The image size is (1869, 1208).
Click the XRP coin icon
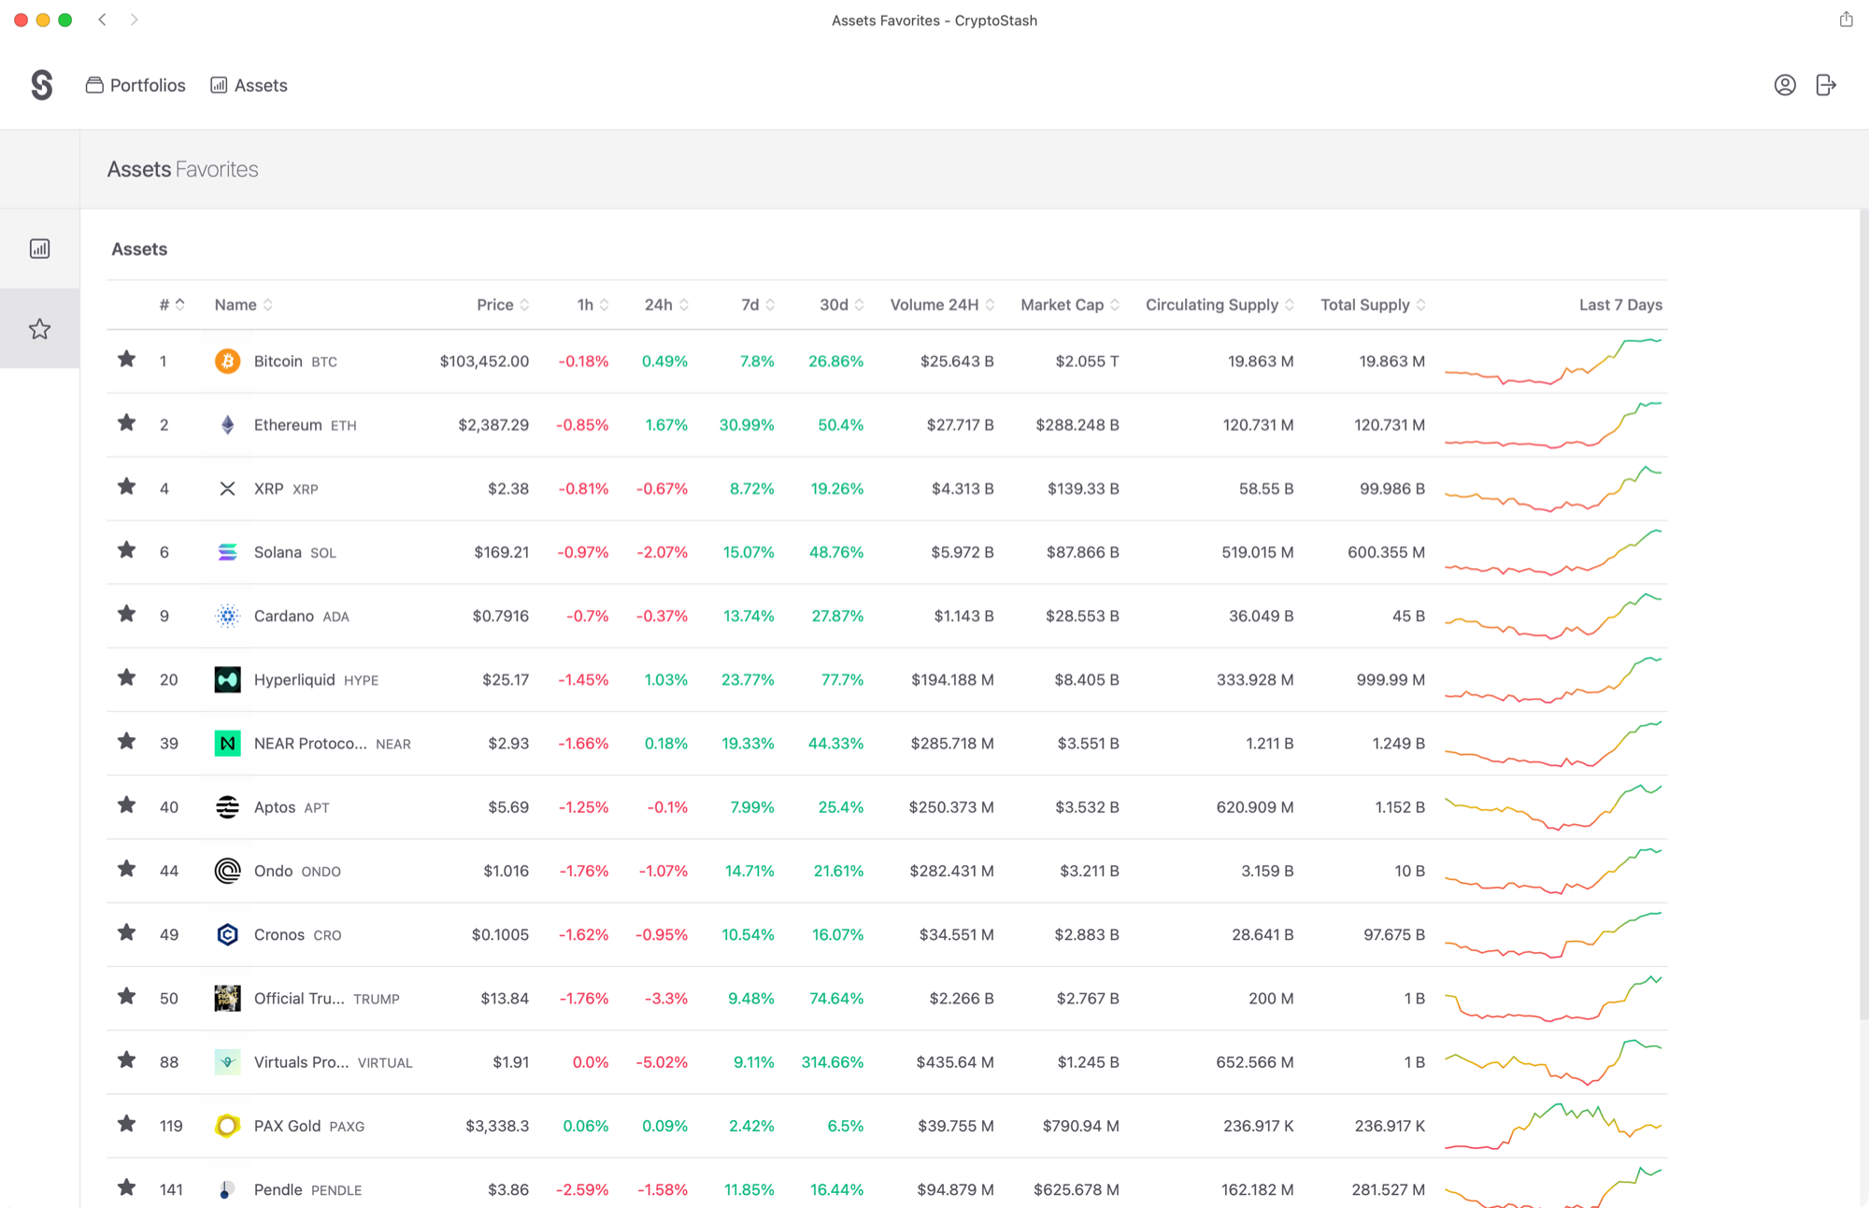click(x=227, y=489)
